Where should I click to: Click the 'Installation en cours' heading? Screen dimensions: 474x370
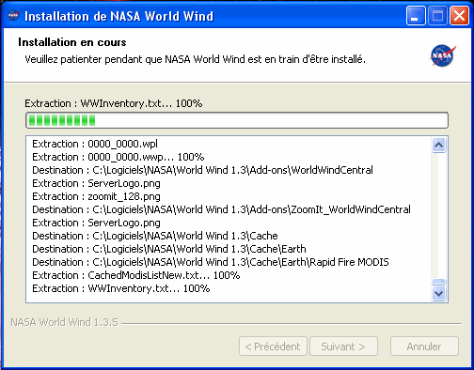click(72, 42)
